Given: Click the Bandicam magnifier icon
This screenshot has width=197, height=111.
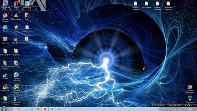Looking at the screenshot, I should pyautogui.click(x=155, y=105).
